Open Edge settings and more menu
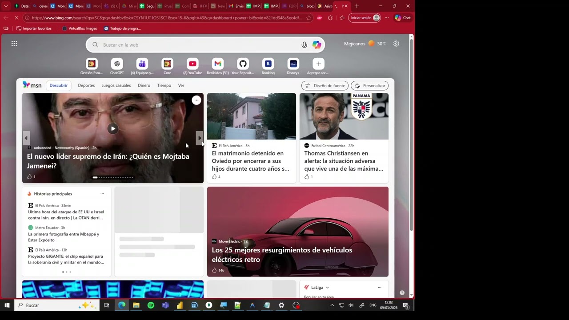Image resolution: width=569 pixels, height=320 pixels. pos(386,18)
